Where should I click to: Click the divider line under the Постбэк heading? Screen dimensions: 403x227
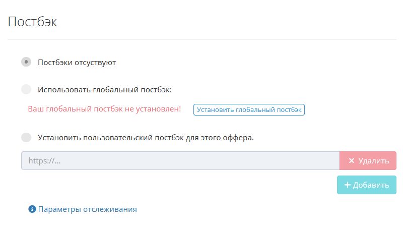pyautogui.click(x=201, y=39)
